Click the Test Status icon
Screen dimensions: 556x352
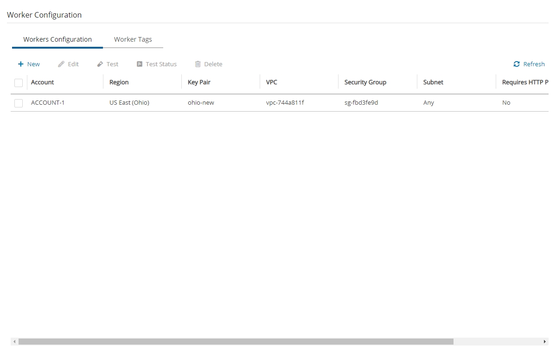pos(140,64)
